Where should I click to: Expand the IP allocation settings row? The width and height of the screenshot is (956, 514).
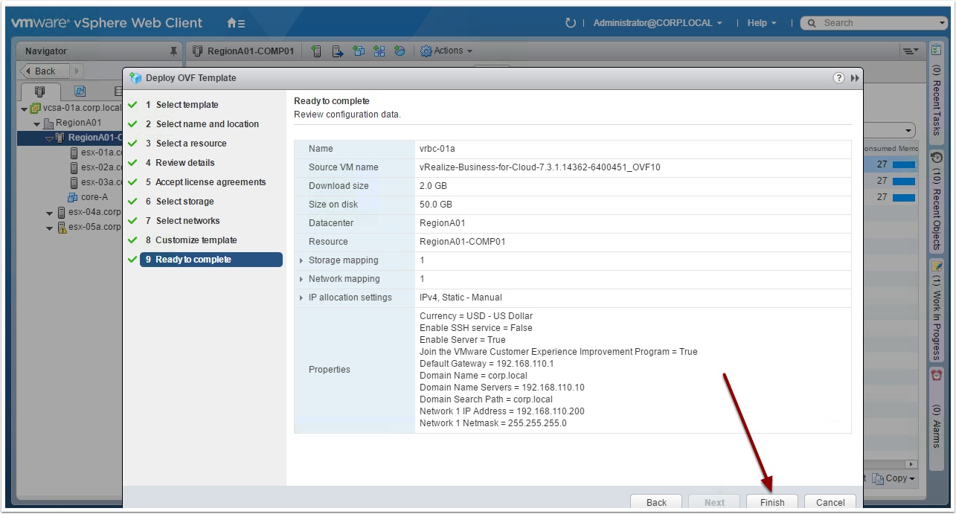pos(301,298)
